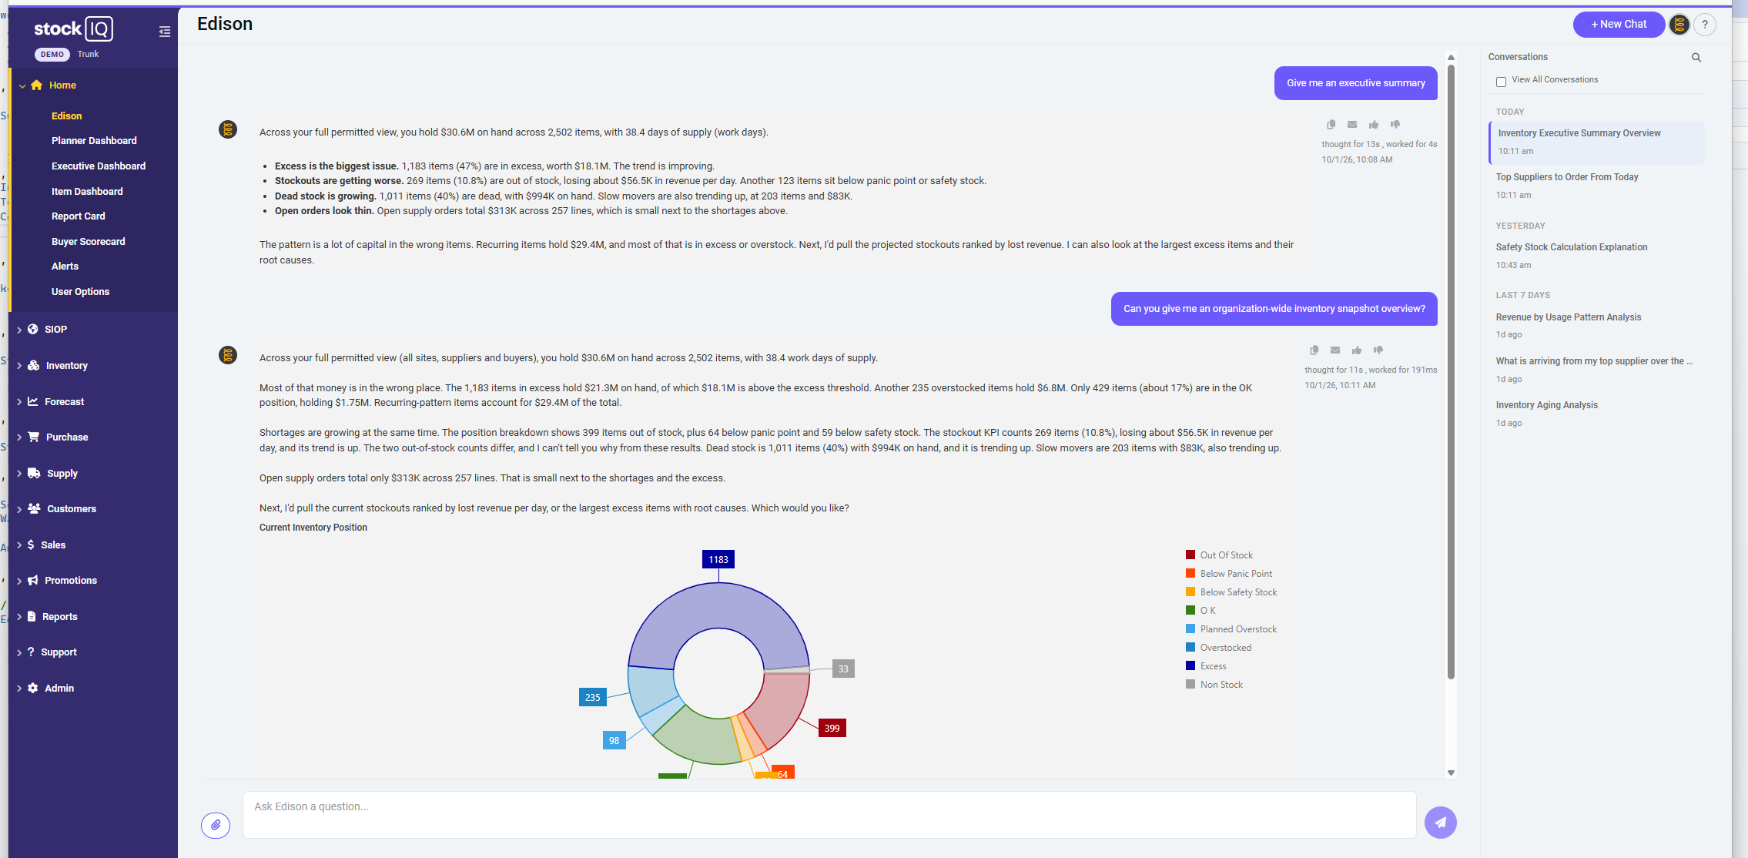Email the inventory snapshot response
Viewport: 1748px width, 858px height.
coord(1335,350)
